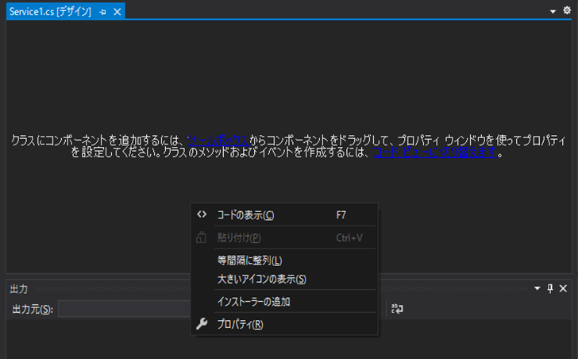Select 等間隔に整列(L) menu entry
This screenshot has height=359, width=578.
[x=284, y=261]
